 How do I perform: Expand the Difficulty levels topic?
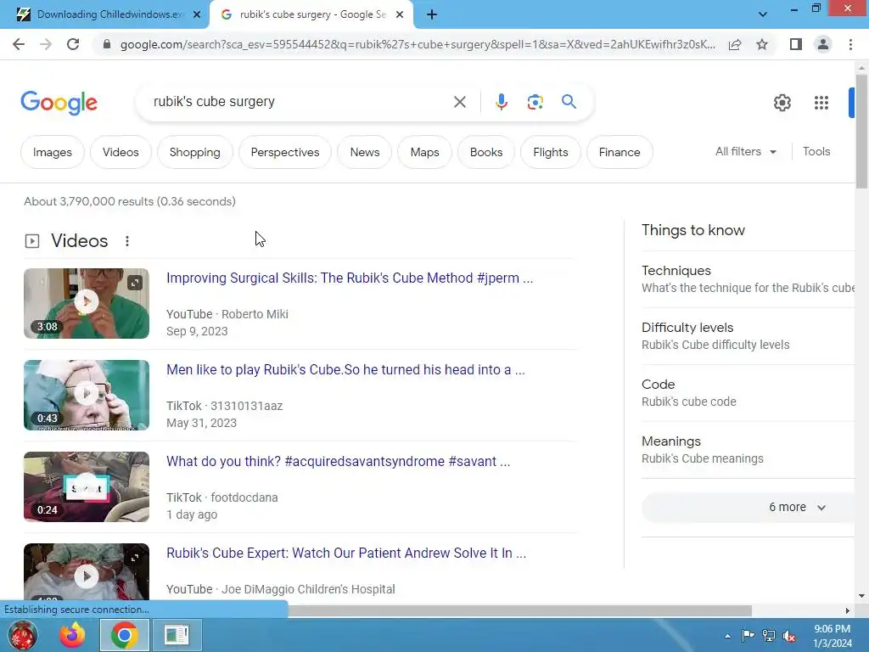[748, 336]
